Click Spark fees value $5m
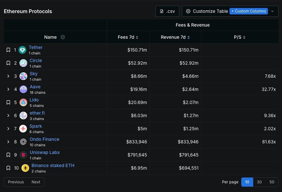 click(x=142, y=129)
